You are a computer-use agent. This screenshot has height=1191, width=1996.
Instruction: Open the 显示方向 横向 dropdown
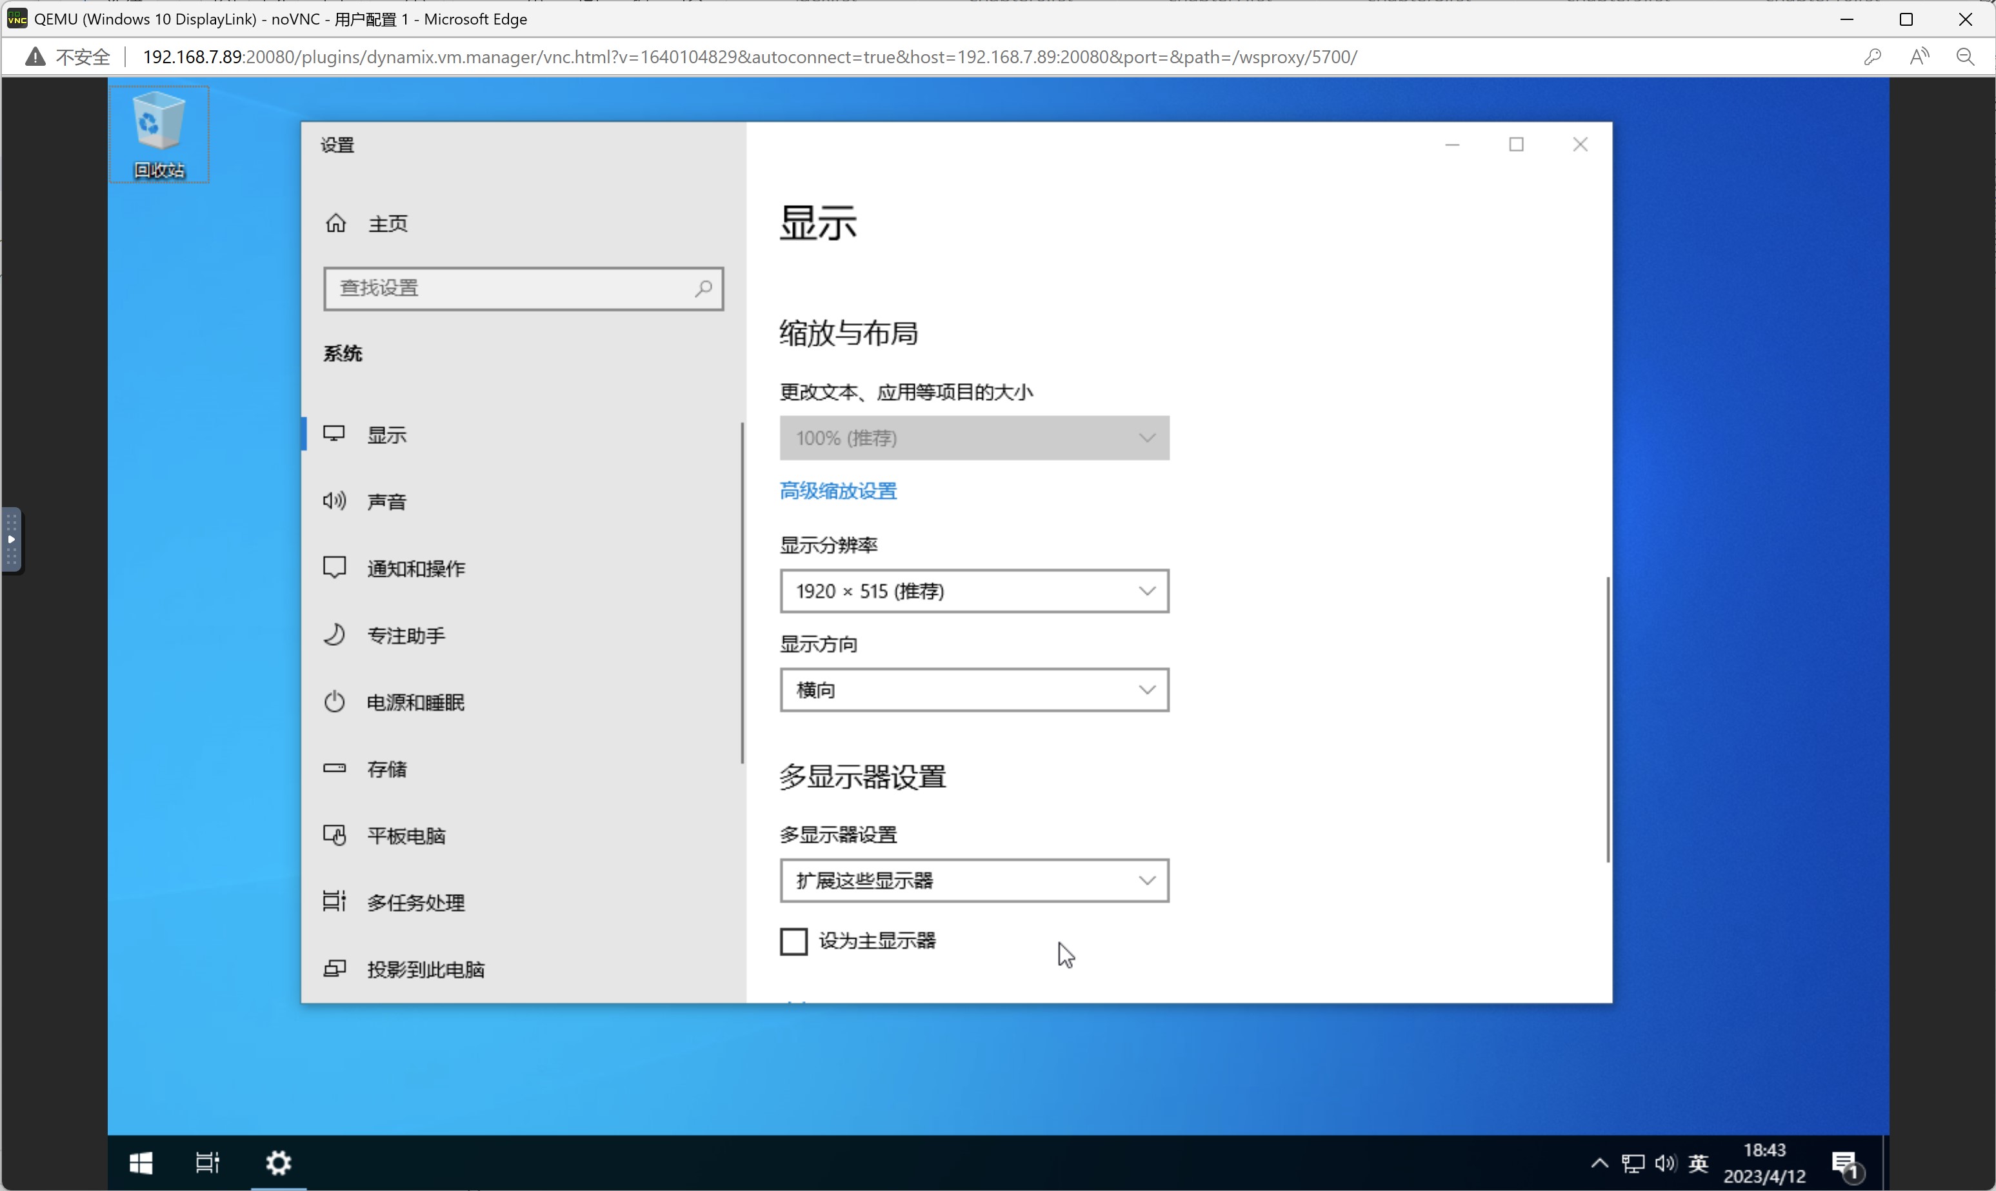(x=974, y=690)
